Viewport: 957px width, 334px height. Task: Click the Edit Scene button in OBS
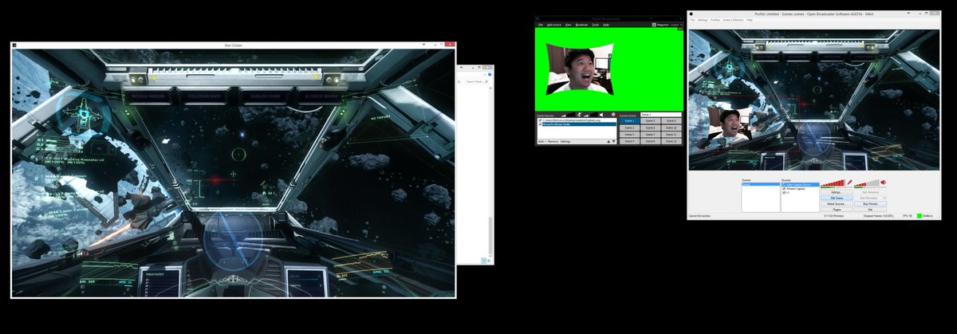[x=837, y=198]
